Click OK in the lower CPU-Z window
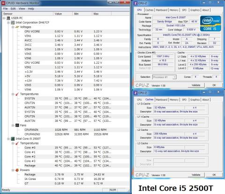The image size is (225, 194). (x=214, y=175)
